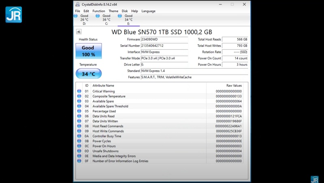Click the Features field S.M.A.R.T., TRIM
The height and width of the screenshot is (183, 324).
(194, 77)
